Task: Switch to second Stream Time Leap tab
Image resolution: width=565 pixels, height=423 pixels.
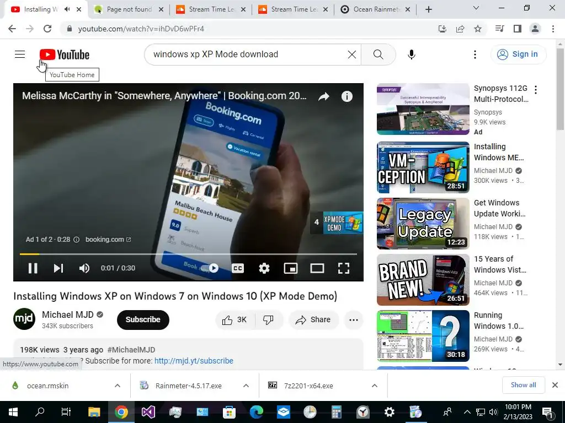Action: point(293,9)
